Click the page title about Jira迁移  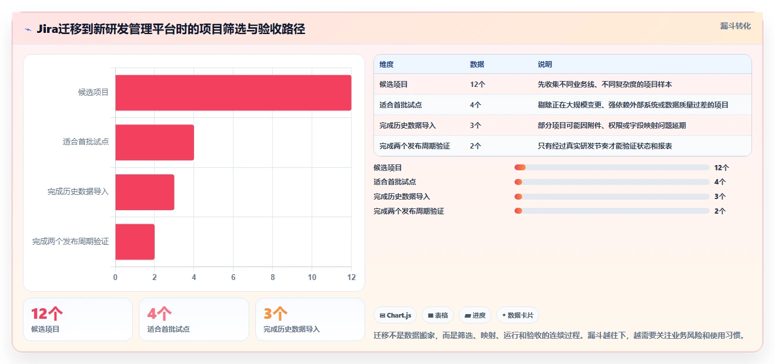171,29
